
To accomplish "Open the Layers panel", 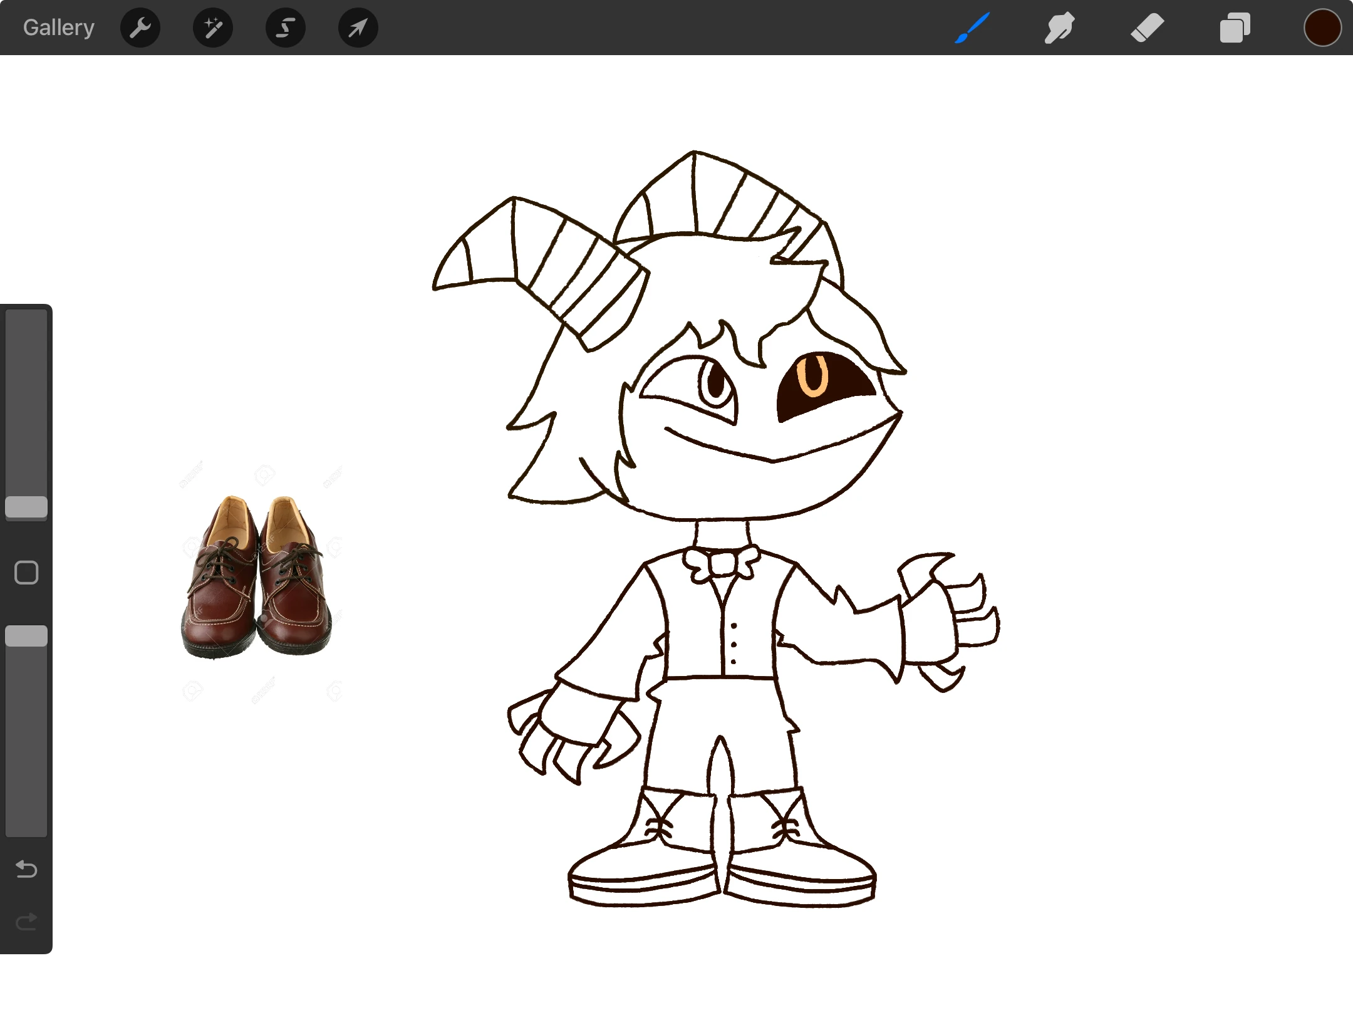I will click(1235, 28).
